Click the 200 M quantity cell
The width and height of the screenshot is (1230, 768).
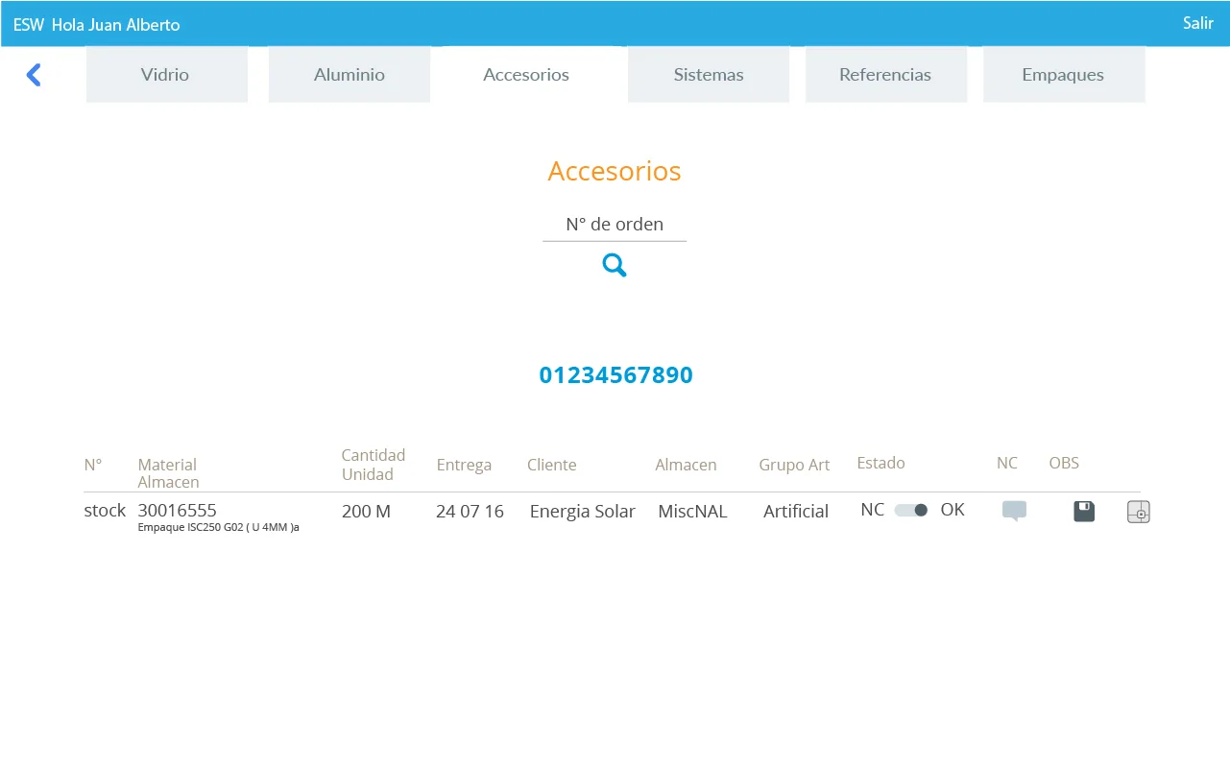pos(366,512)
